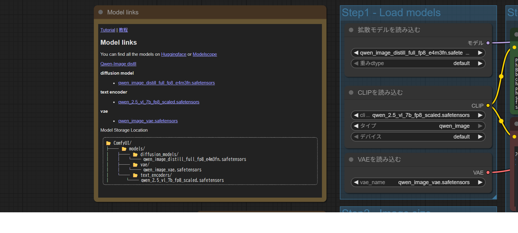Image resolution: width=518 pixels, height=233 pixels.
Task: Collapse the VAEを読み込む node
Action: (351, 160)
